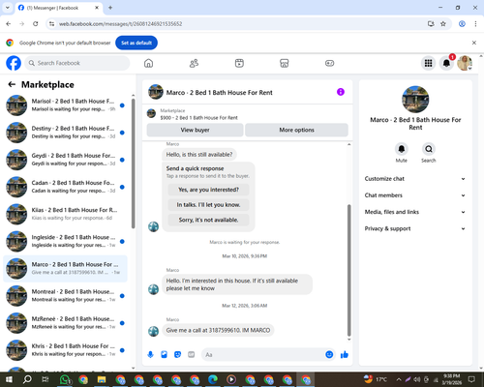
Task: Open MzReneè's conversation
Action: 66,323
